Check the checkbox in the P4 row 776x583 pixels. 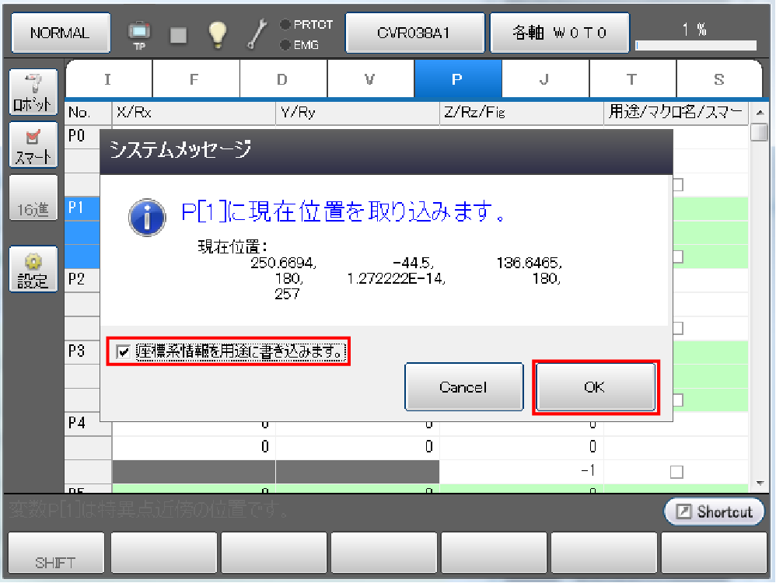(676, 472)
